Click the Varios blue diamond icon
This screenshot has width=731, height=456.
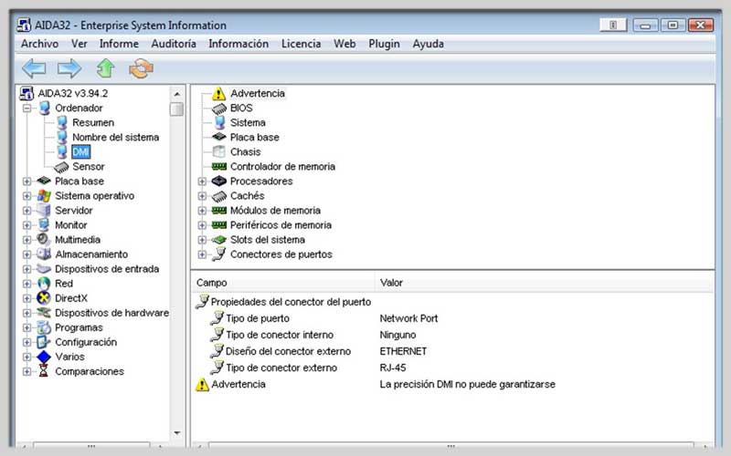[44, 357]
